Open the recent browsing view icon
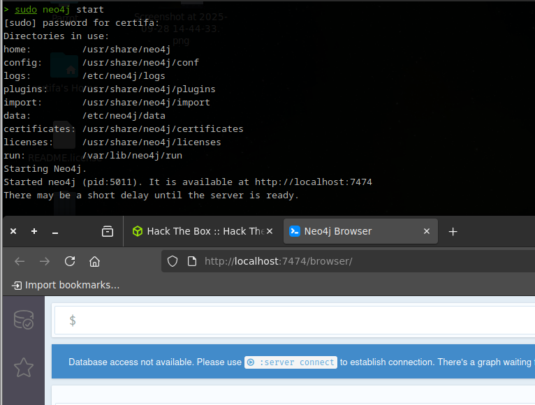The height and width of the screenshot is (405, 535). 108,231
